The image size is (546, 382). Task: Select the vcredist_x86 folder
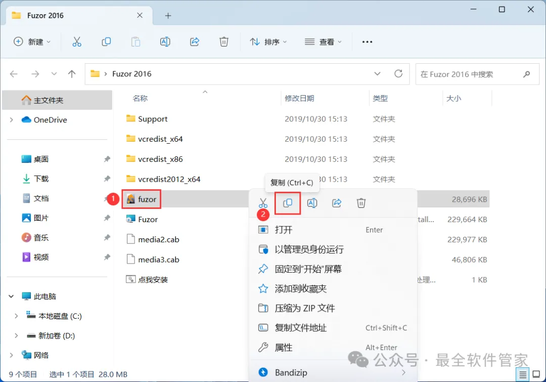point(160,159)
